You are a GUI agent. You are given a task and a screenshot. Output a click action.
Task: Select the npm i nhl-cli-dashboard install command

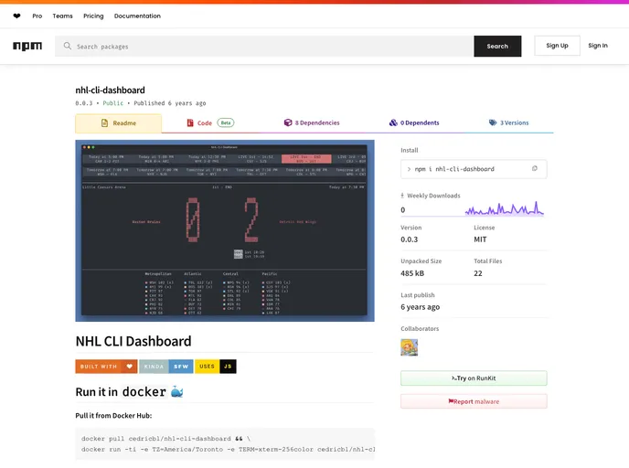454,169
